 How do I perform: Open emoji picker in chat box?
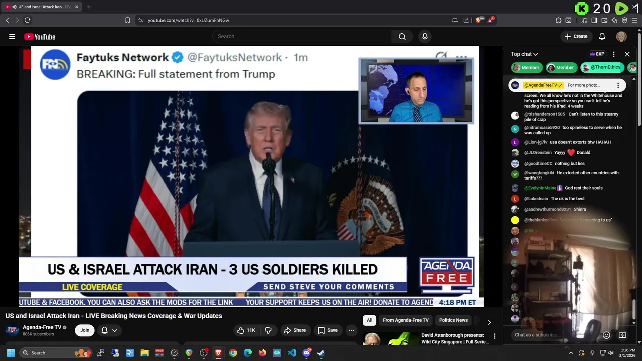[x=606, y=335]
